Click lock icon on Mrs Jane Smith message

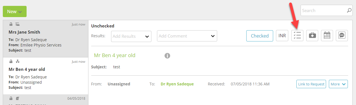coord(11,24)
